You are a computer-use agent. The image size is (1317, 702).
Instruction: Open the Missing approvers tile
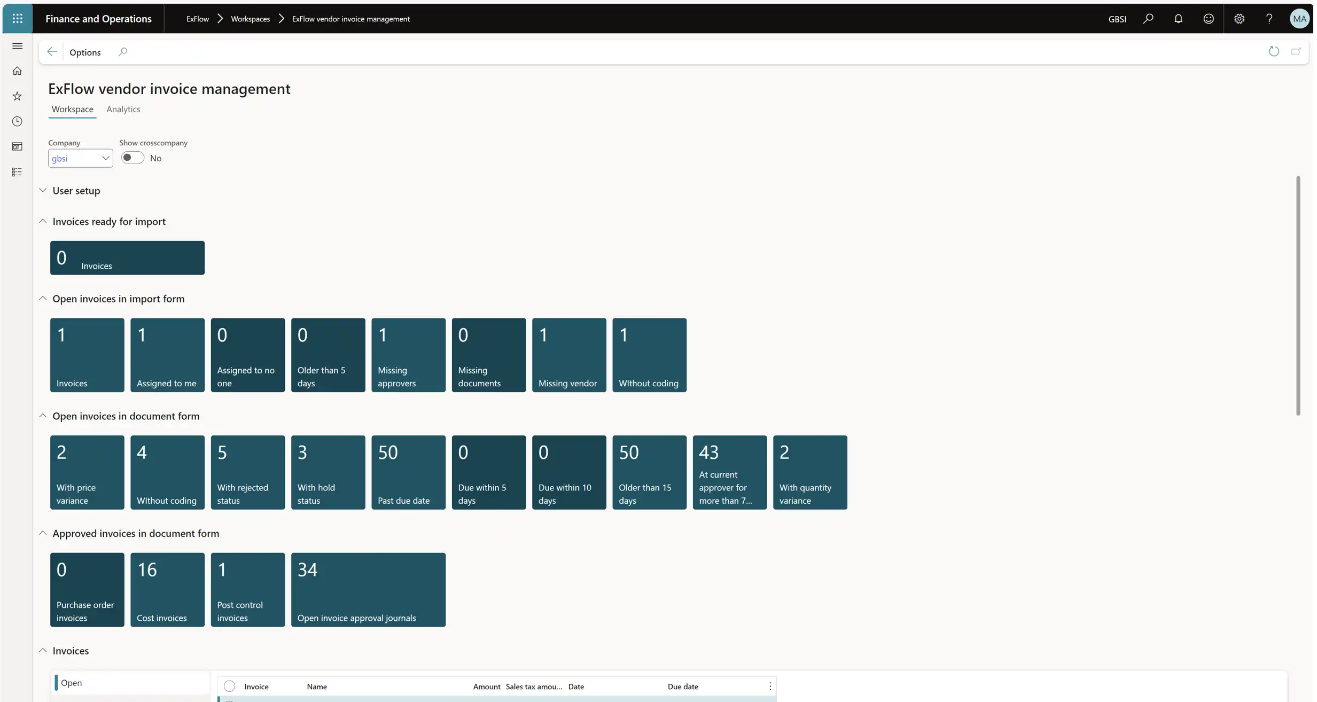[x=408, y=355]
